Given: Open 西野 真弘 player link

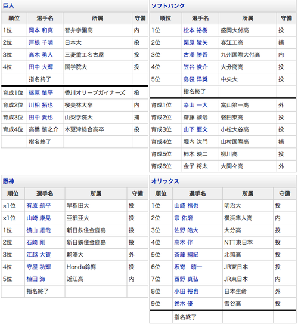Looking at the screenshot, I should 186,279.
